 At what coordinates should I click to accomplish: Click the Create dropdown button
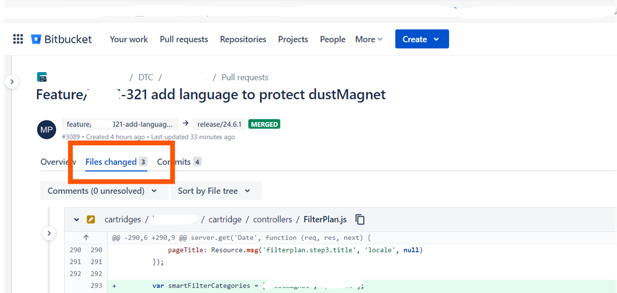coord(422,39)
